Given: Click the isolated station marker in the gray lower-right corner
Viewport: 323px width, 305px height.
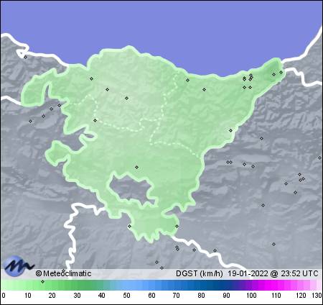Looking at the screenshot, I should coord(273,244).
